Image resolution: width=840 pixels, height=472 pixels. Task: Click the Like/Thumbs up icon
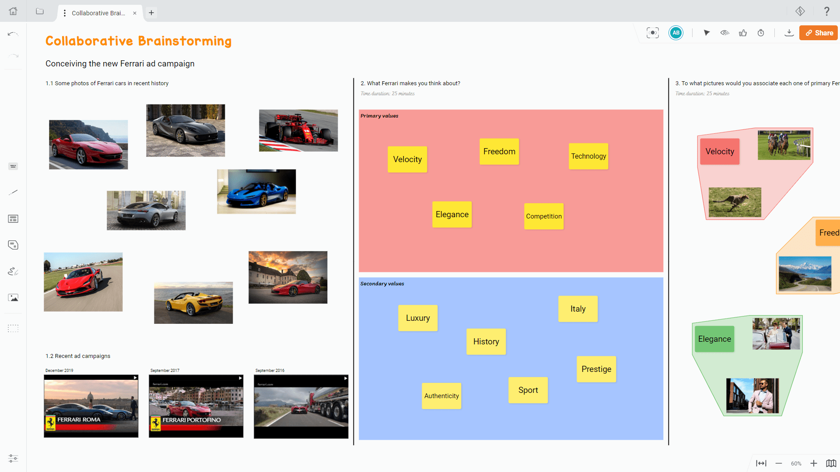743,33
